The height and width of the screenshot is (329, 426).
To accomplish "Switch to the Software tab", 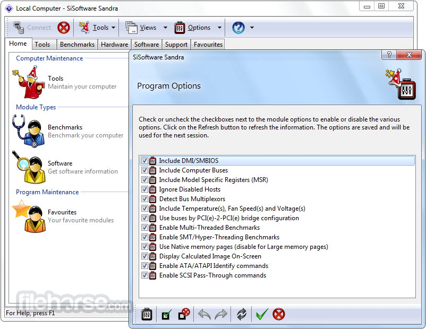I will (147, 45).
